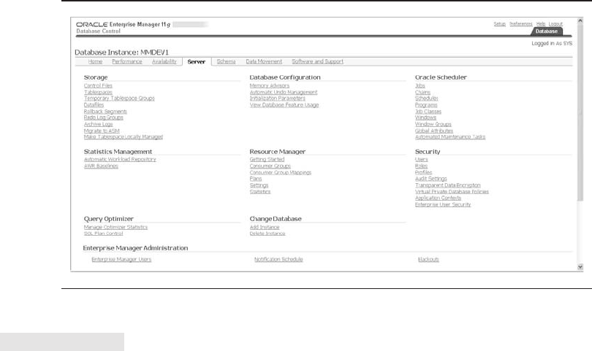Open the Blackouts link
This screenshot has width=592, height=351.
coord(428,259)
